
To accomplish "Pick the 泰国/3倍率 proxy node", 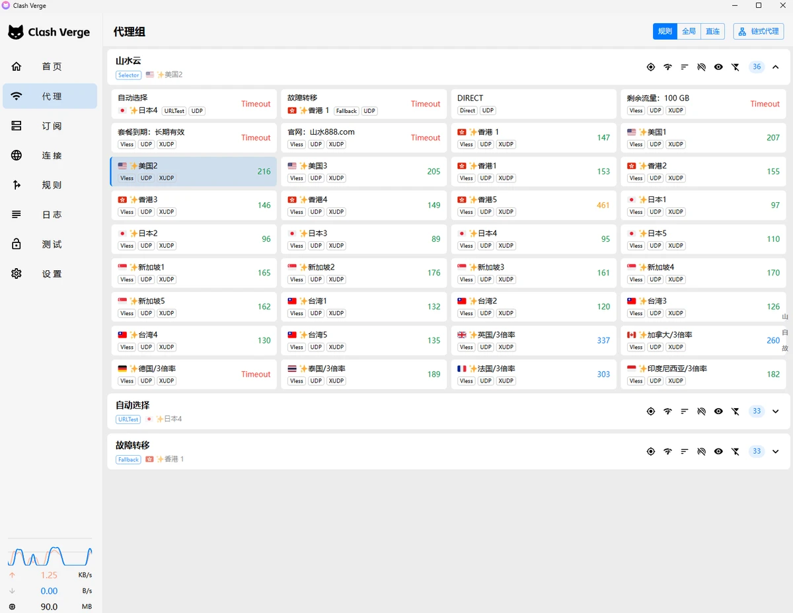I will pyautogui.click(x=363, y=374).
